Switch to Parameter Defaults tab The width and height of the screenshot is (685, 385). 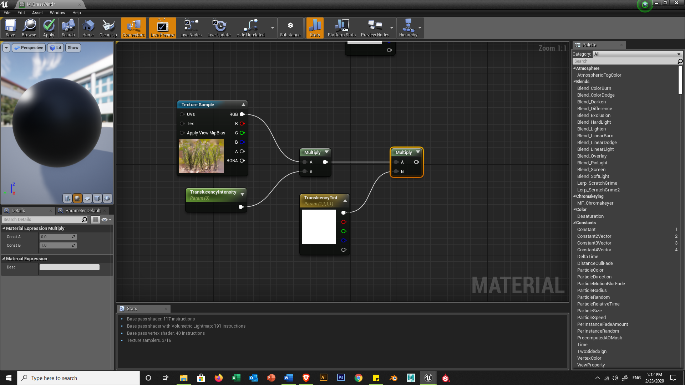pos(83,211)
